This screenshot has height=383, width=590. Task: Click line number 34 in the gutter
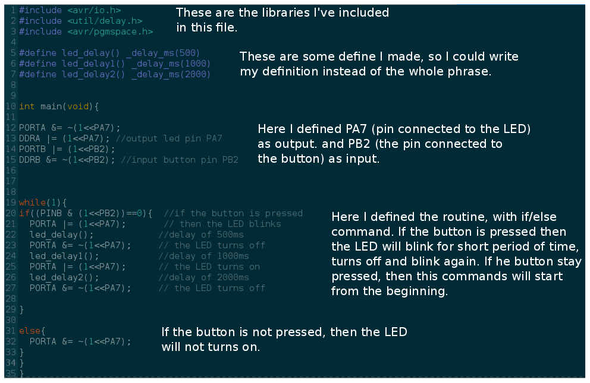coord(11,363)
